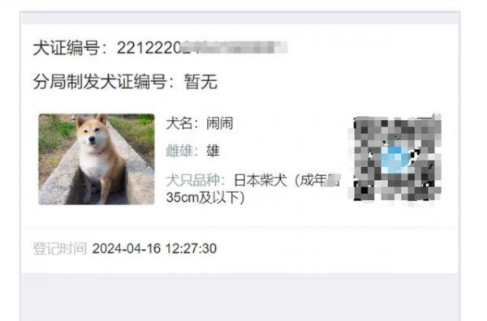Viewport: 487px width, 321px height.
Task: Click the 分局制发犬证编号 label
Action: [100, 82]
